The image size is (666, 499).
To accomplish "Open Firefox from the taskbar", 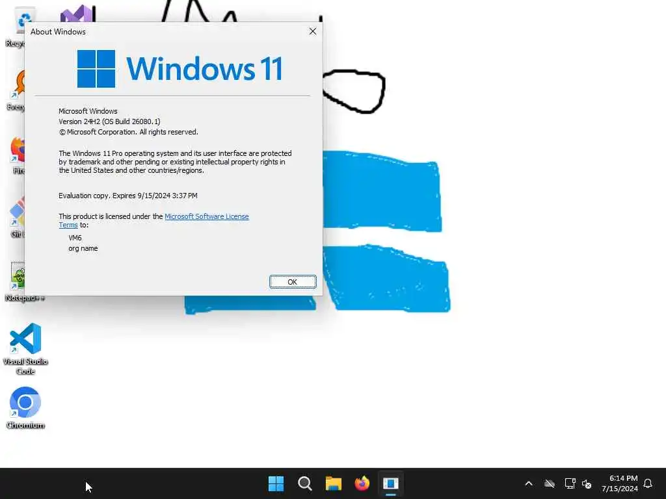I will tap(362, 483).
